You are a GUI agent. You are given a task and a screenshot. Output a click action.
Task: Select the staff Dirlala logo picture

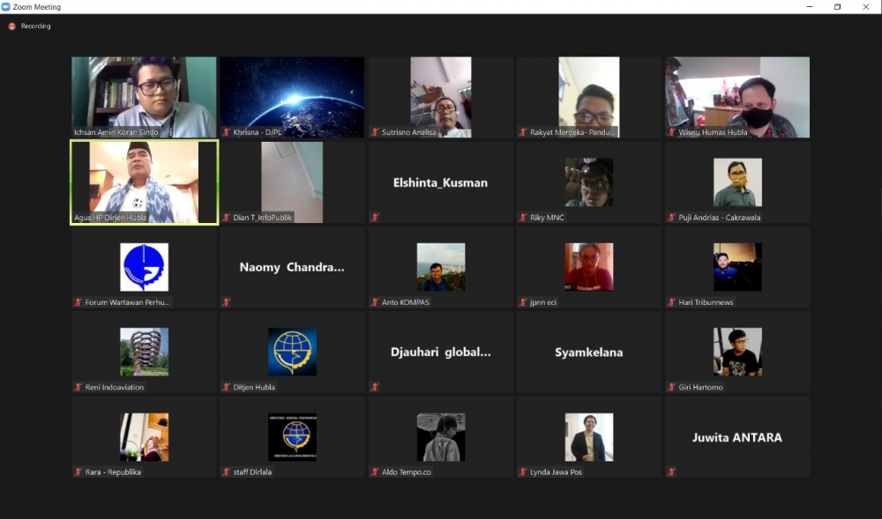pyautogui.click(x=293, y=437)
